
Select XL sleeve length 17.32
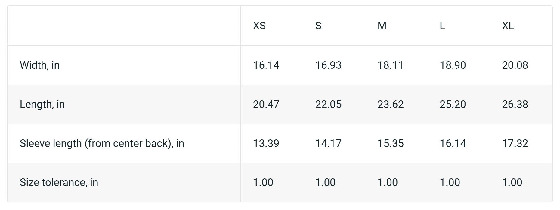[515, 143]
